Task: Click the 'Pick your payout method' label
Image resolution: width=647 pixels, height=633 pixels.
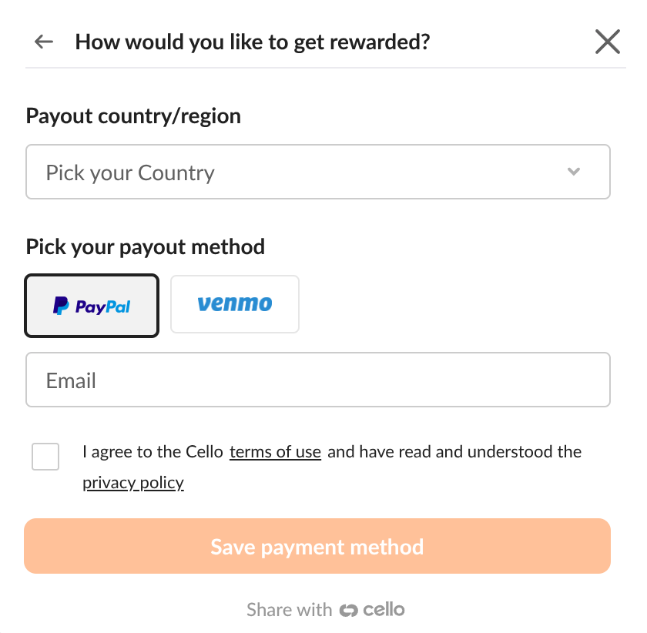Action: [x=146, y=247]
